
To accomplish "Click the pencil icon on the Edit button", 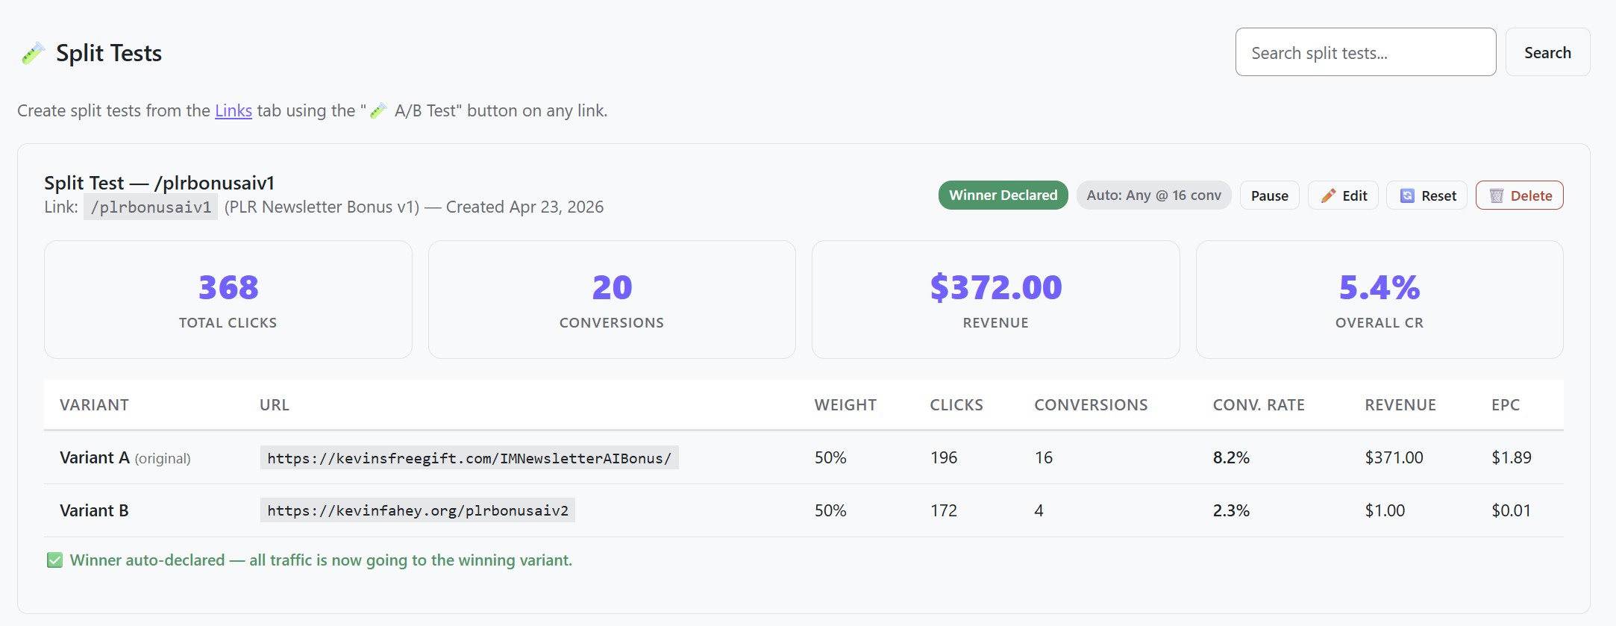I will (1328, 195).
